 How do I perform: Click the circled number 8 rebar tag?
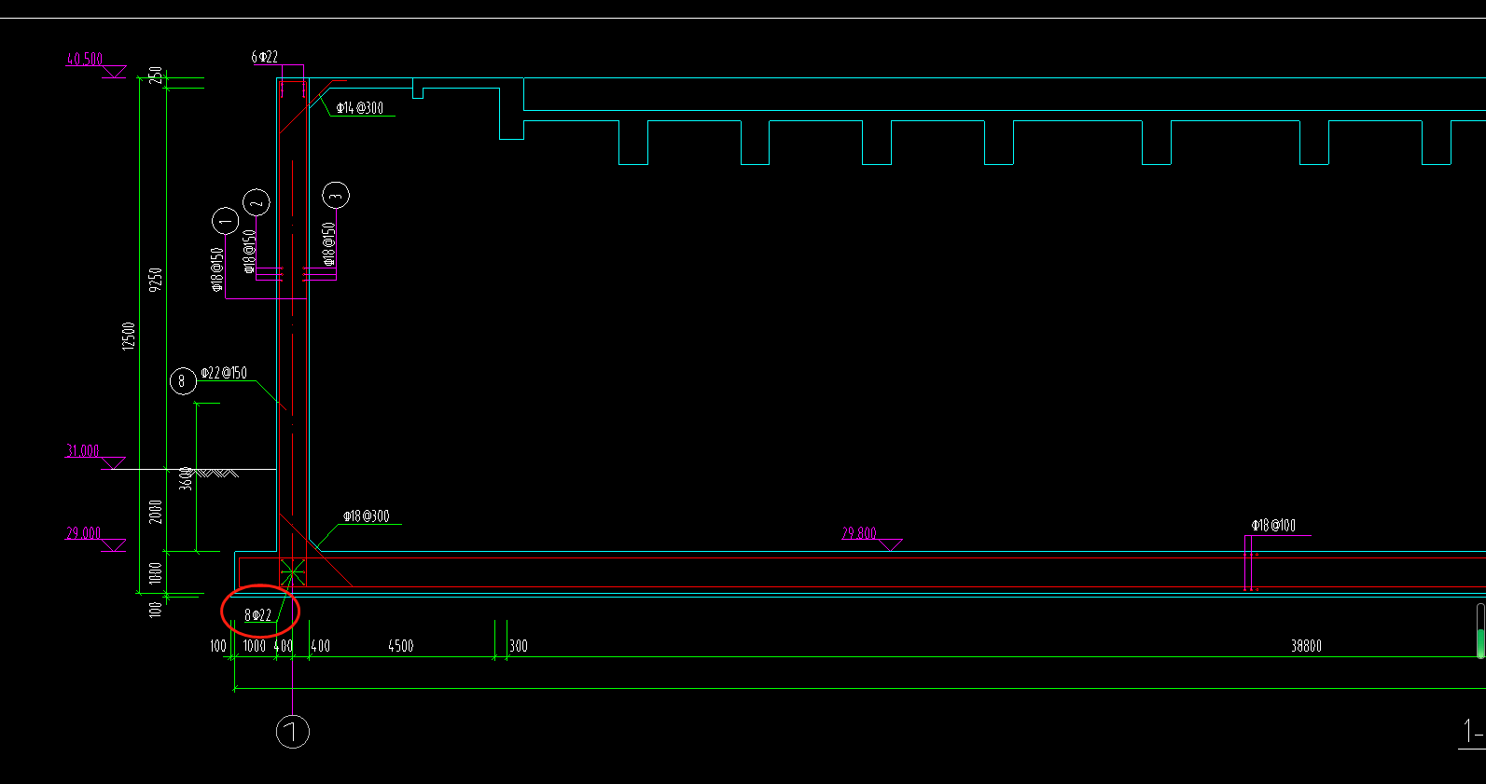pos(183,381)
